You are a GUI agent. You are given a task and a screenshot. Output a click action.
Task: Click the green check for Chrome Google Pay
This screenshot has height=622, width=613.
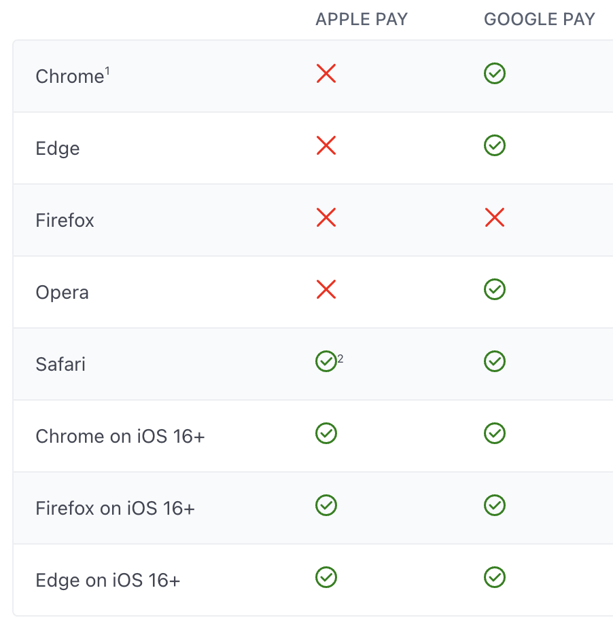(494, 73)
